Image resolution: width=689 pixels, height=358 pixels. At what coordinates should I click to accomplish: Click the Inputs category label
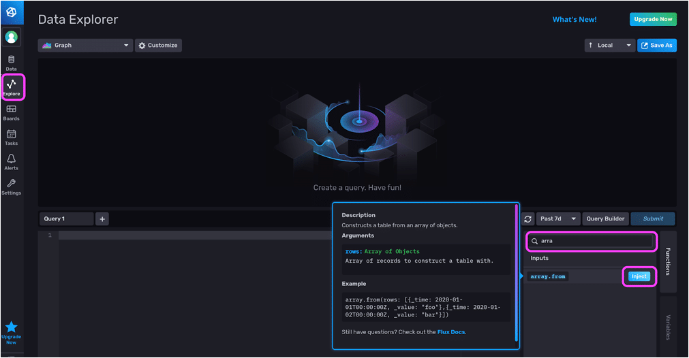(539, 259)
